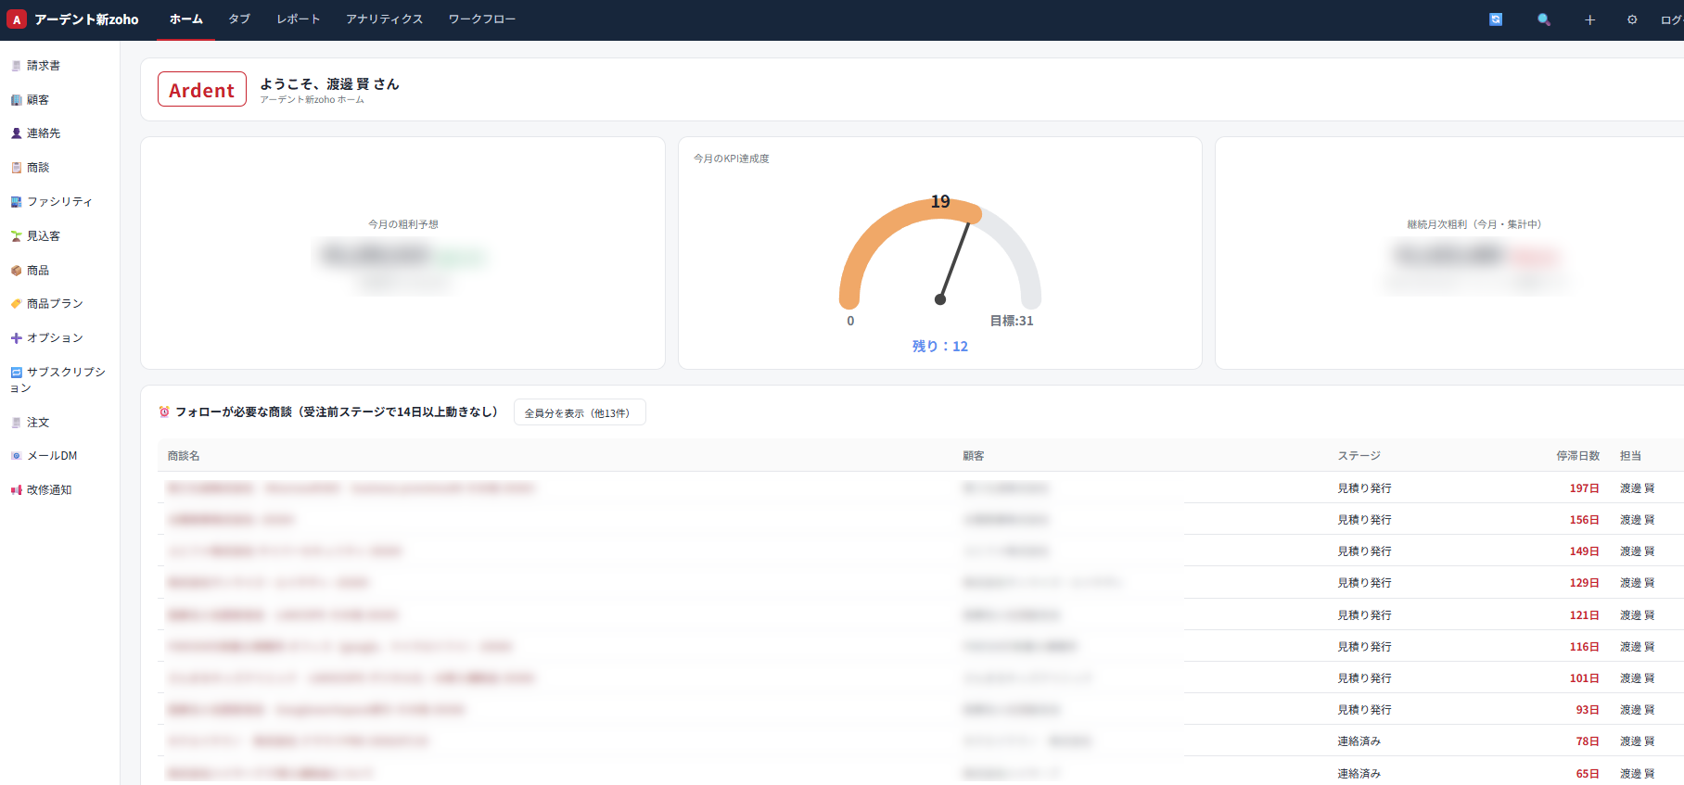
Task: Open search with the magnifier icon
Action: (1544, 19)
